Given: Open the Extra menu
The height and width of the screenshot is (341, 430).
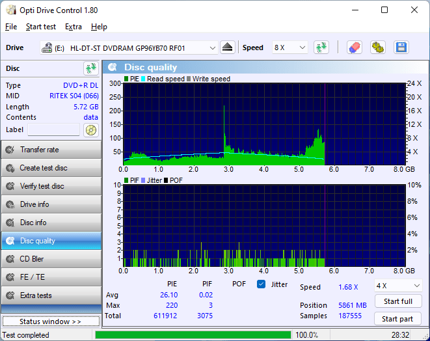Looking at the screenshot, I should click(x=73, y=27).
